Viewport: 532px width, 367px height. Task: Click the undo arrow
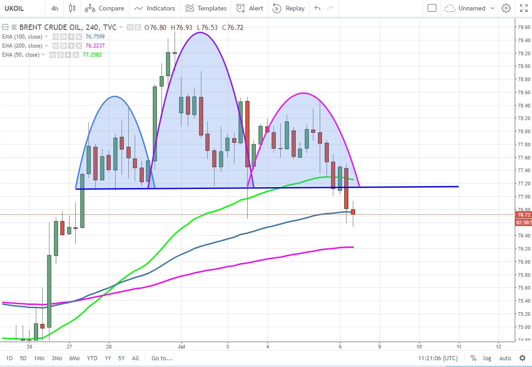[x=317, y=8]
